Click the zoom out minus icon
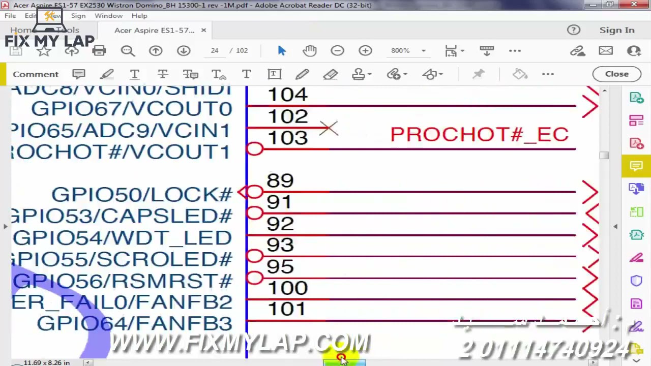The width and height of the screenshot is (651, 366). pyautogui.click(x=337, y=50)
